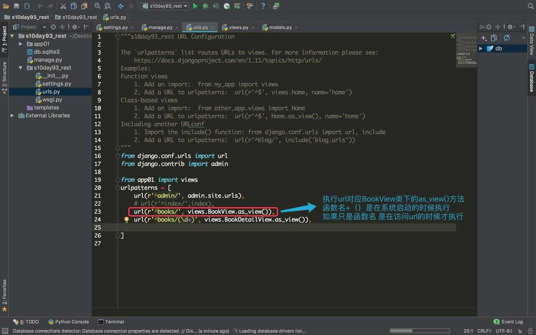The width and height of the screenshot is (536, 335).
Task: Expand External Libraries node
Action: coord(13,115)
